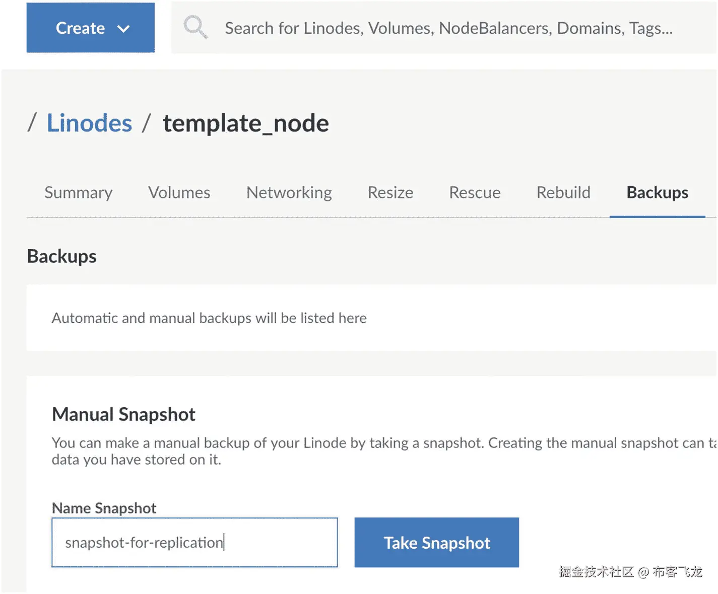The width and height of the screenshot is (718, 594).
Task: Click into the snapshot name text box
Action: coord(194,542)
